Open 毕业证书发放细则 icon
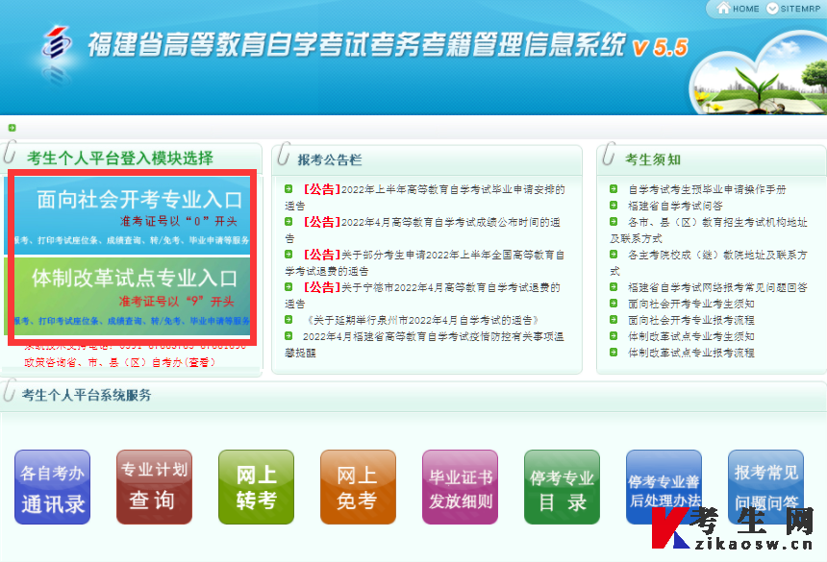The image size is (827, 562). pos(460,487)
